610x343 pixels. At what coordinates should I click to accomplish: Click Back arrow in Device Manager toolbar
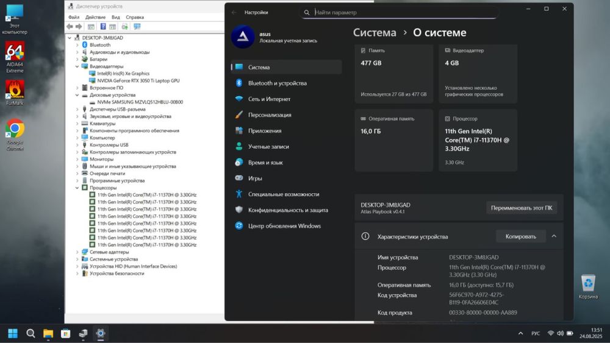tap(70, 26)
